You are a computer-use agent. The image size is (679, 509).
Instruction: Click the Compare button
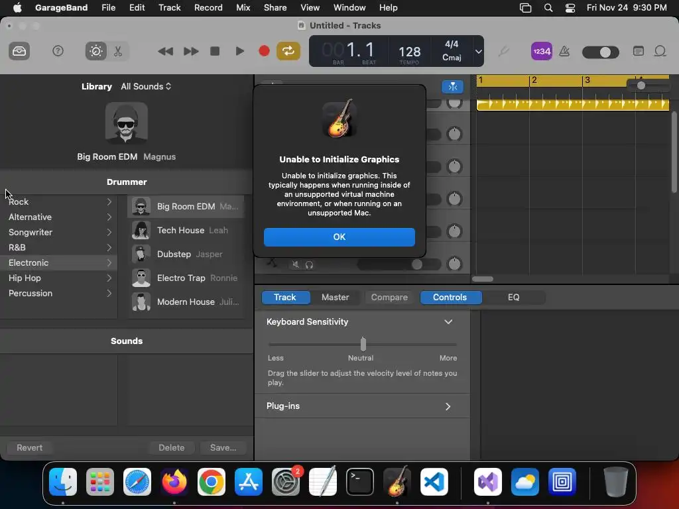click(x=389, y=298)
